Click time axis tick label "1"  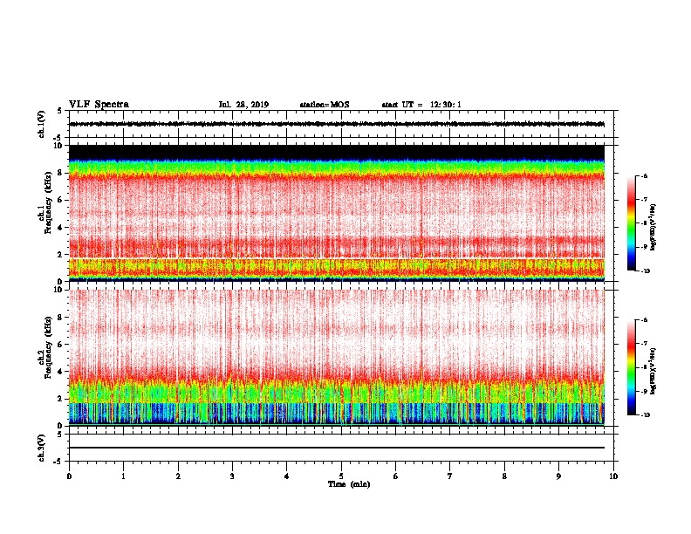[x=123, y=476]
